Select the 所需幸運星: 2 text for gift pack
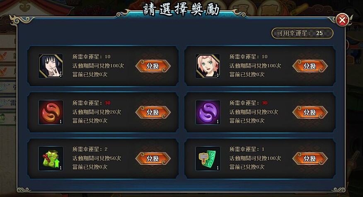 90,149
